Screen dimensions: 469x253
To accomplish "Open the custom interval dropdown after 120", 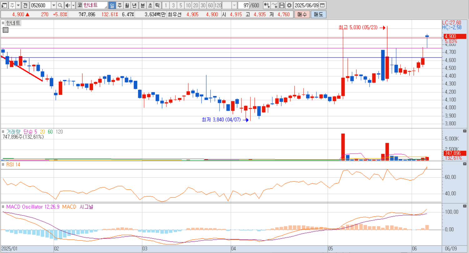I will 234,5.
